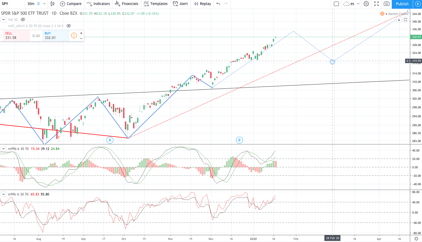Click the dividend D marker near October

click(110, 140)
